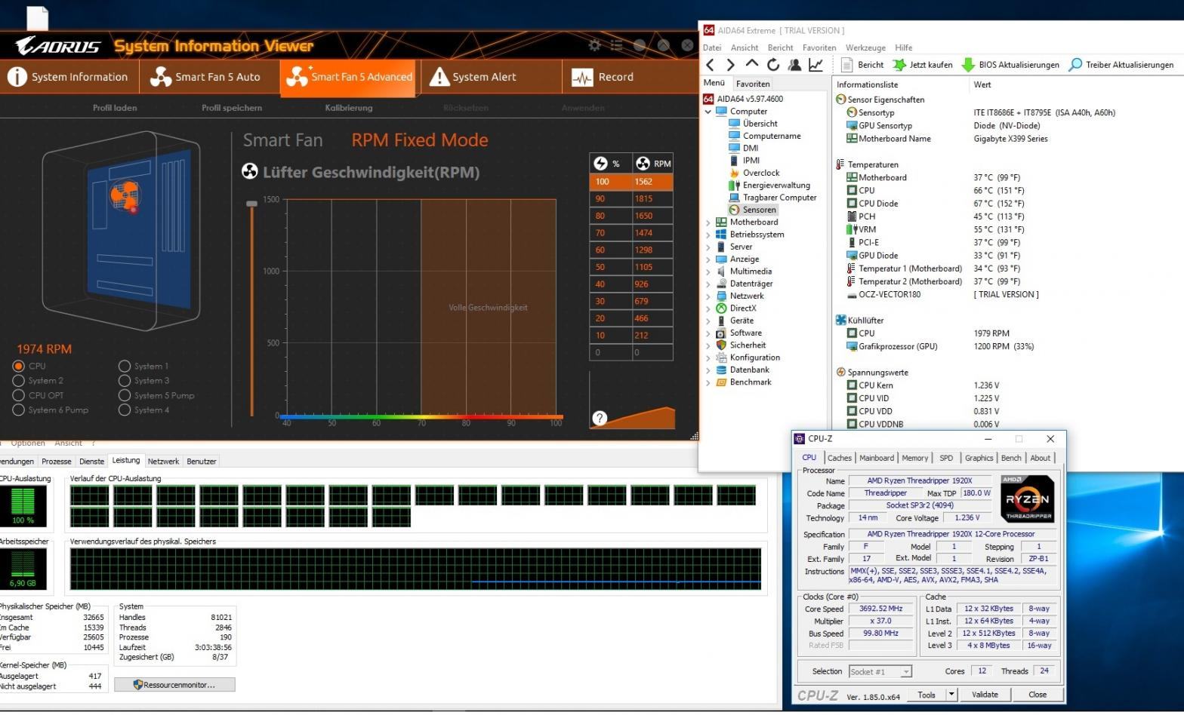Open AIDA64 user/favorites manage icon

tap(794, 65)
